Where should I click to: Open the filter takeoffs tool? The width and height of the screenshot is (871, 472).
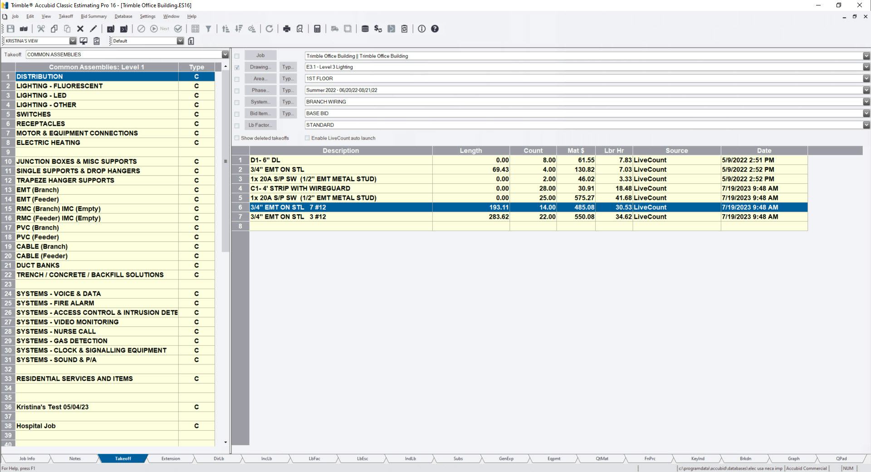pos(208,29)
